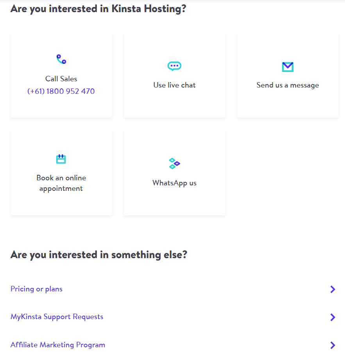
Task: Choose the Use live chat option
Action: coord(174,74)
